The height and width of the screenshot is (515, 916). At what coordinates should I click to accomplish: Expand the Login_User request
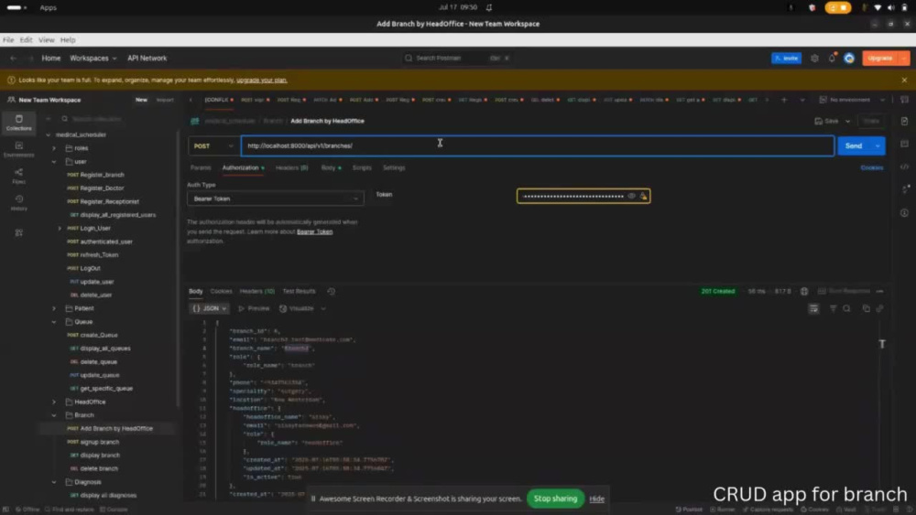pyautogui.click(x=60, y=228)
